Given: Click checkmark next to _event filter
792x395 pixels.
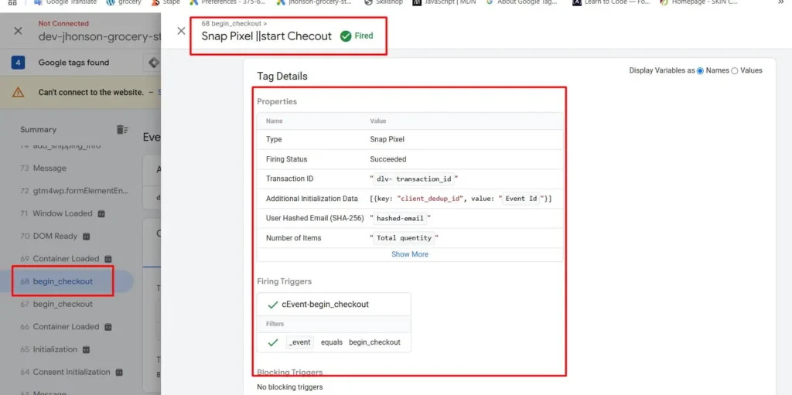Looking at the screenshot, I should point(273,342).
